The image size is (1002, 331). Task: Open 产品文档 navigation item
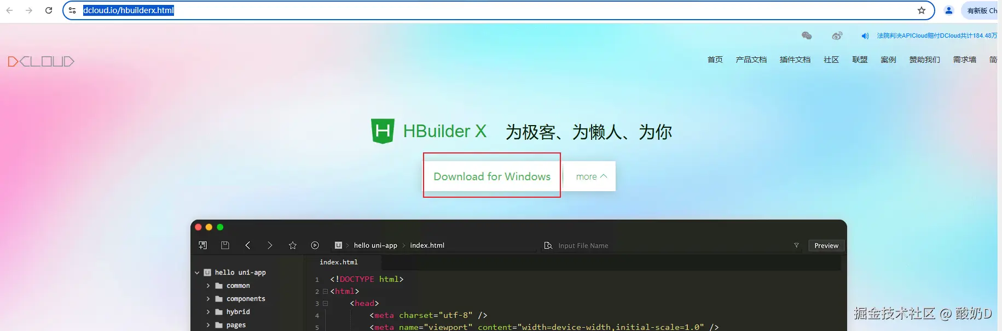751,60
